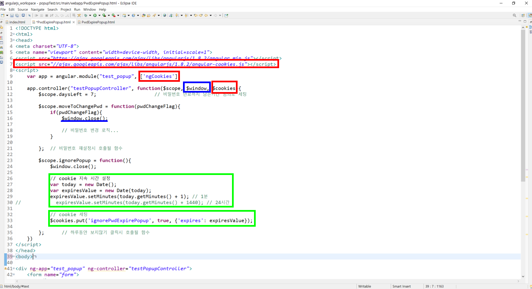Collapse the body fold on line 39

tap(14, 256)
